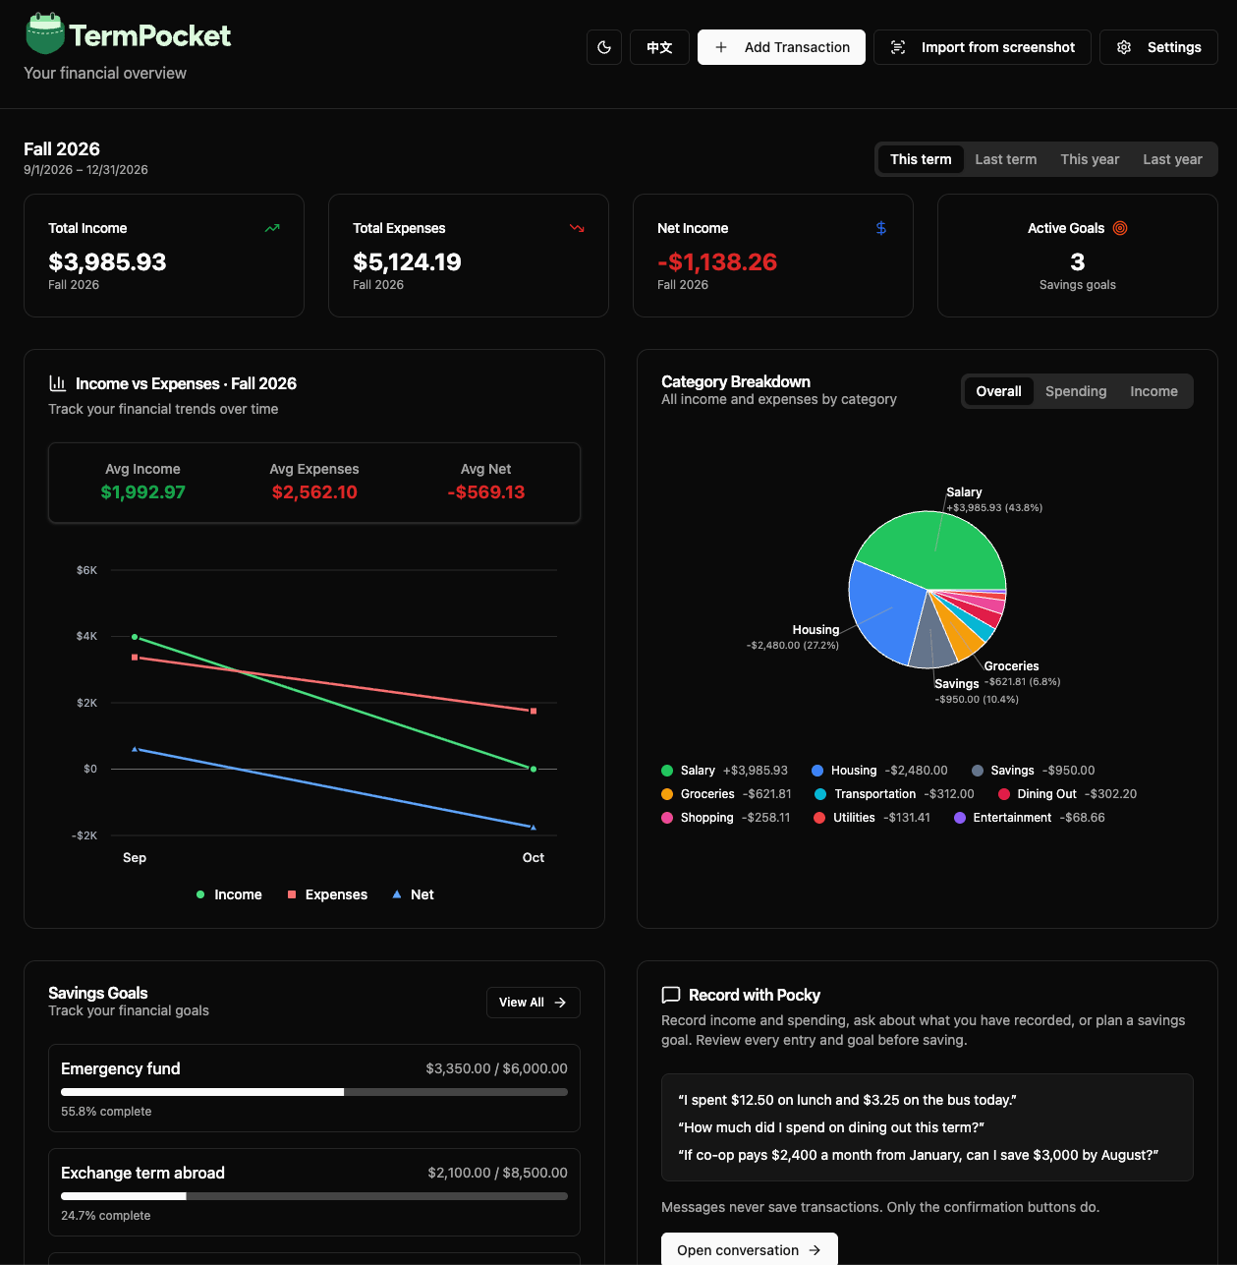Viewport: 1237px width, 1265px height.
Task: Select Spending in Category Breakdown
Action: [x=1076, y=391]
